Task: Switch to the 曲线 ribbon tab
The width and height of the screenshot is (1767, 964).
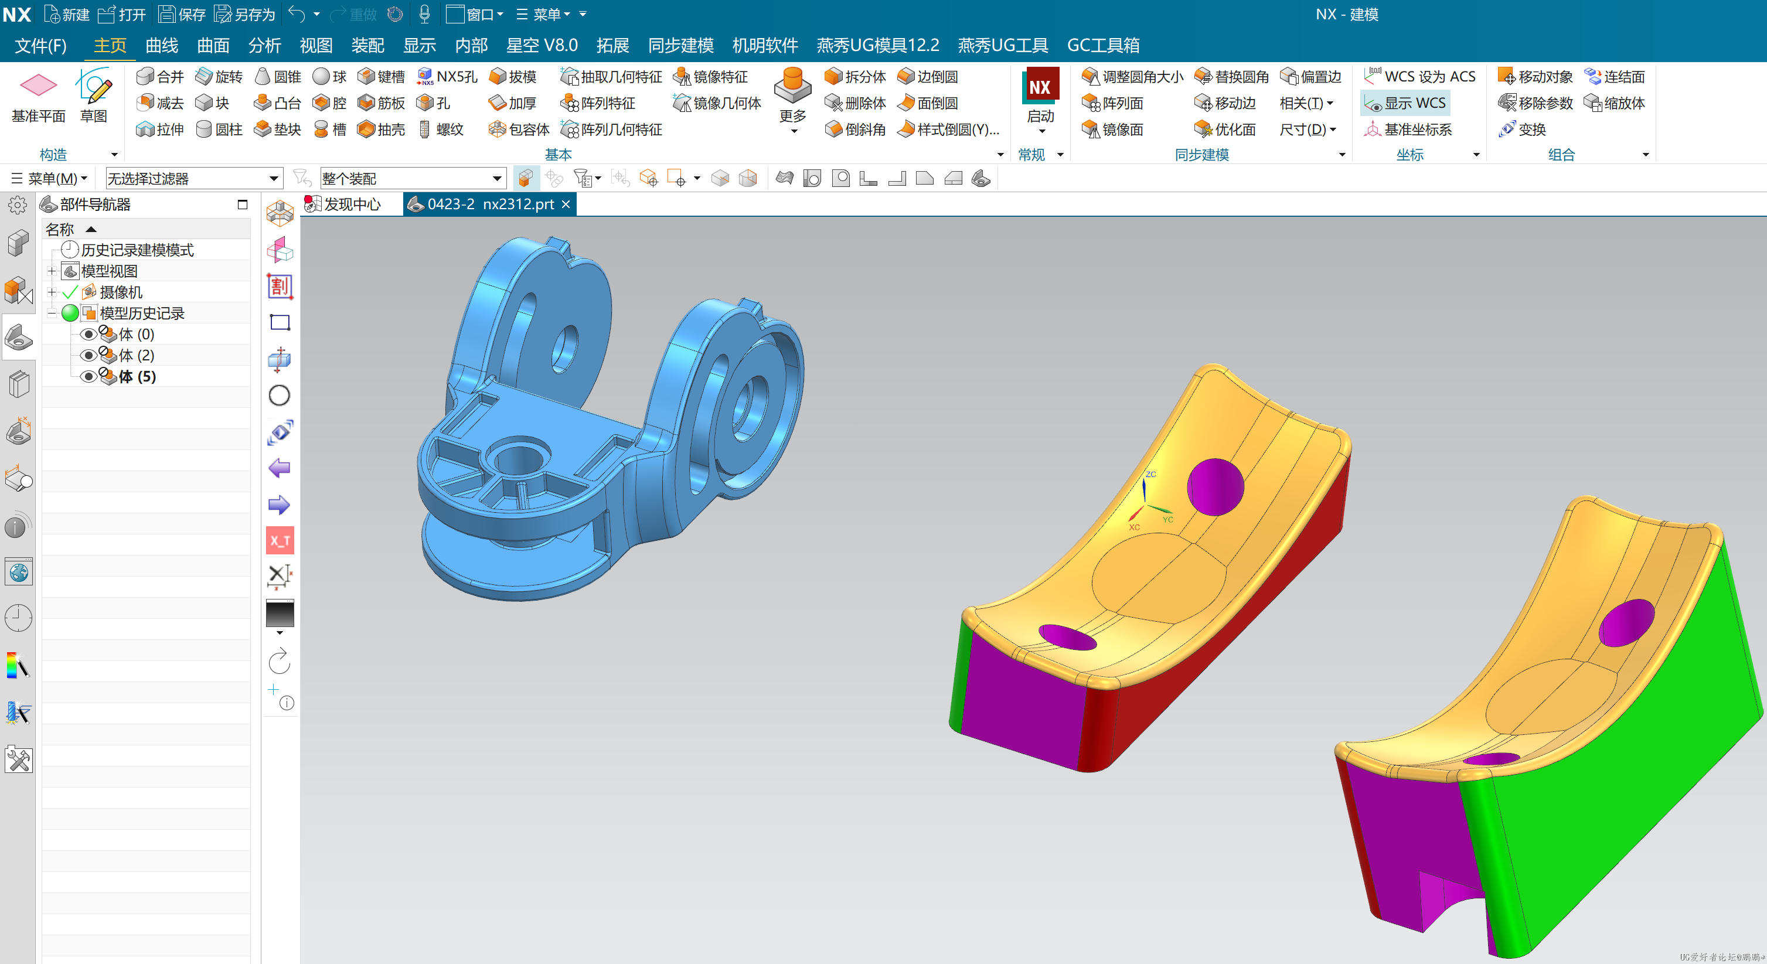Action: pos(162,45)
